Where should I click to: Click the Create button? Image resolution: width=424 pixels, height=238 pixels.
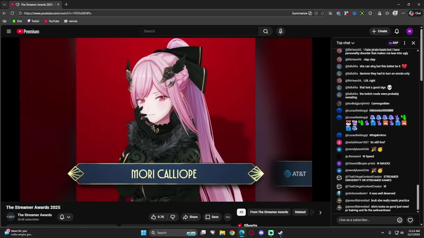pyautogui.click(x=380, y=31)
